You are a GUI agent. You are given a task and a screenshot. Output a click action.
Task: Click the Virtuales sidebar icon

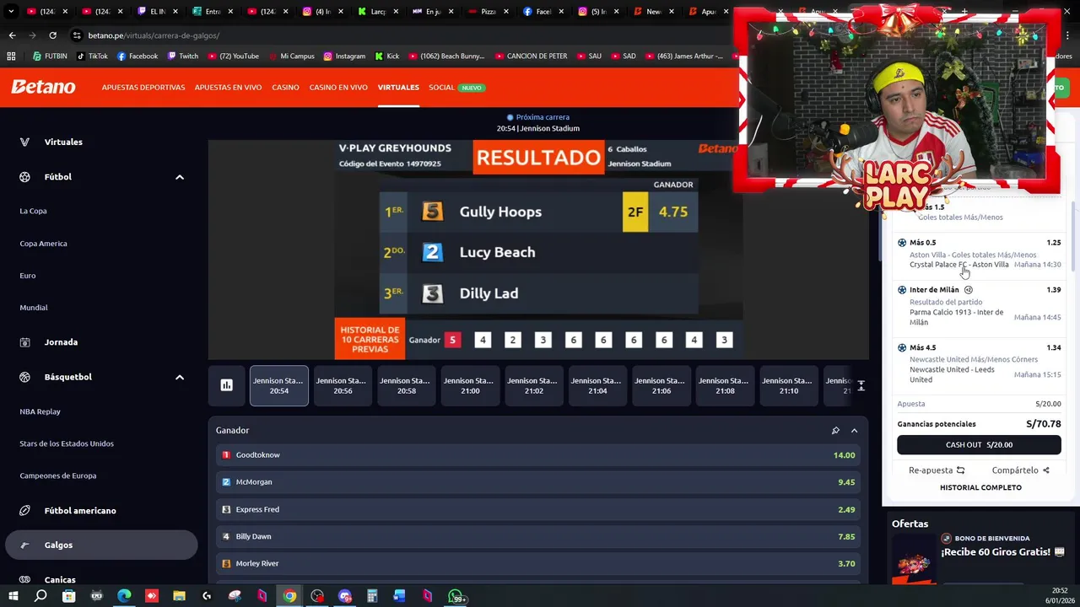click(x=24, y=142)
